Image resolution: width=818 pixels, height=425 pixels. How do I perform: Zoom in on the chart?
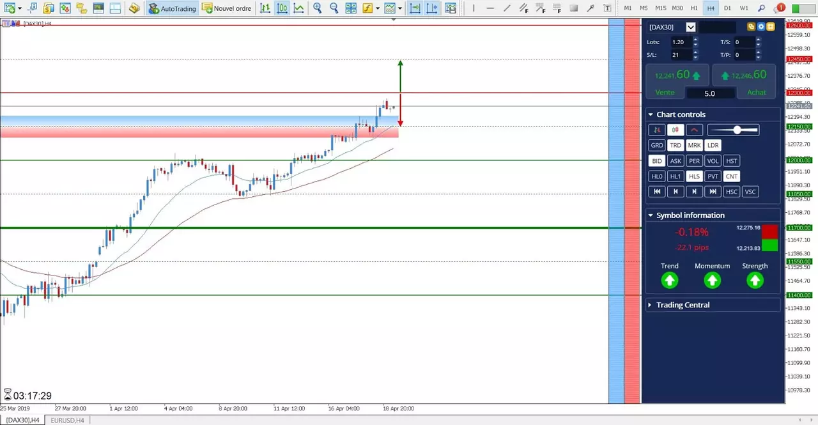pos(317,8)
